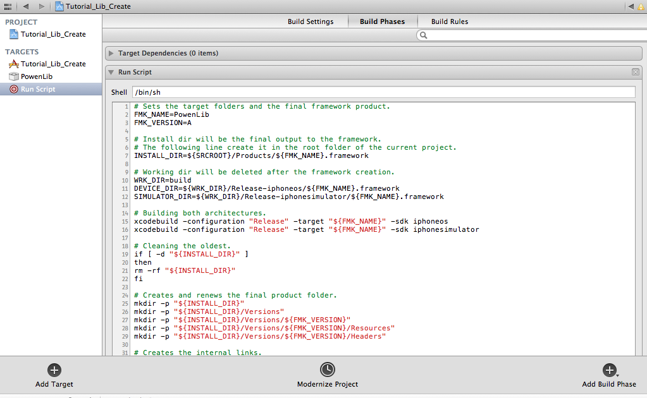Click the line 'mkdir -p "${INSTALL_DIR}"'
This screenshot has height=398, width=647.
189,304
